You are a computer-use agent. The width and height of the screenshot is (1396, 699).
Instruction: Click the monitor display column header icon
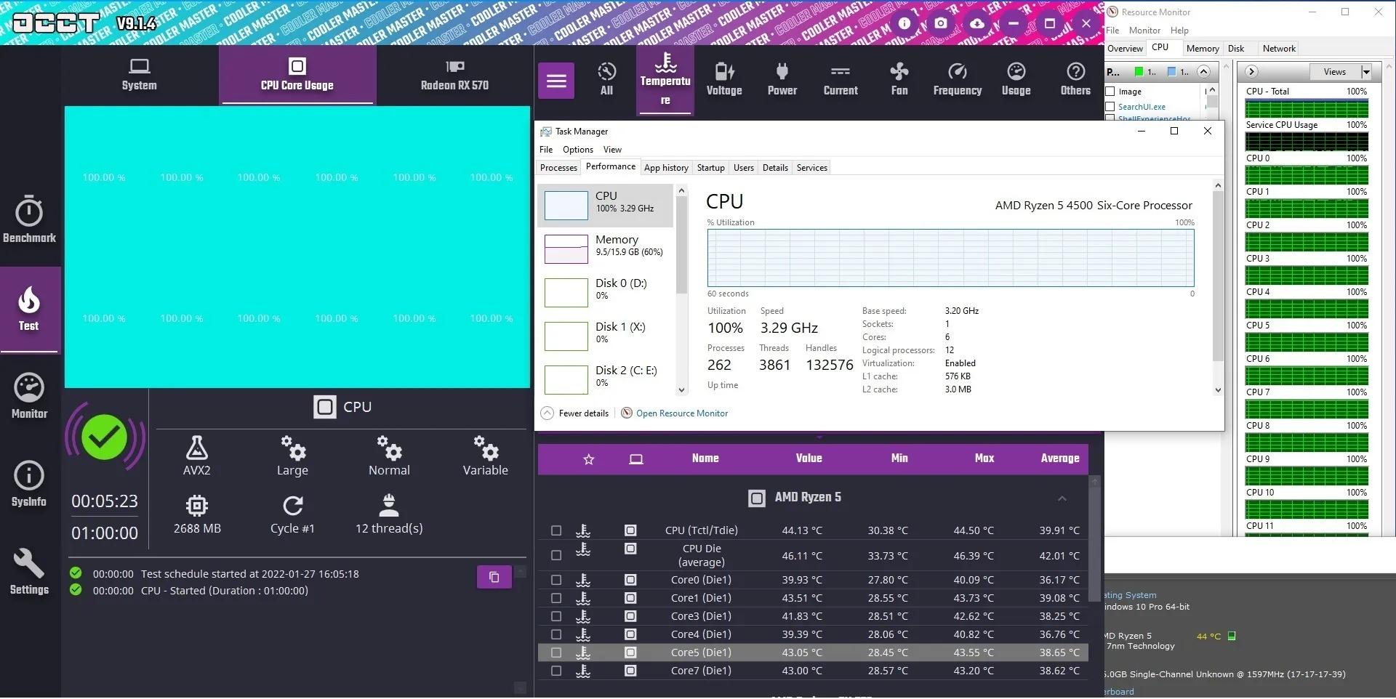(x=636, y=459)
